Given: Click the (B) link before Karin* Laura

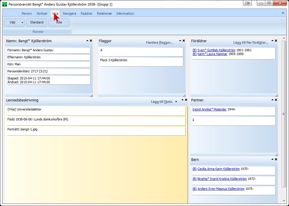Looking at the screenshot, I should click(195, 54).
